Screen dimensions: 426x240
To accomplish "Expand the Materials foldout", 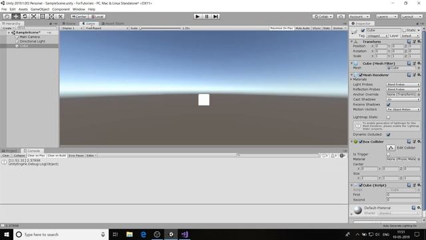I will click(x=351, y=79).
